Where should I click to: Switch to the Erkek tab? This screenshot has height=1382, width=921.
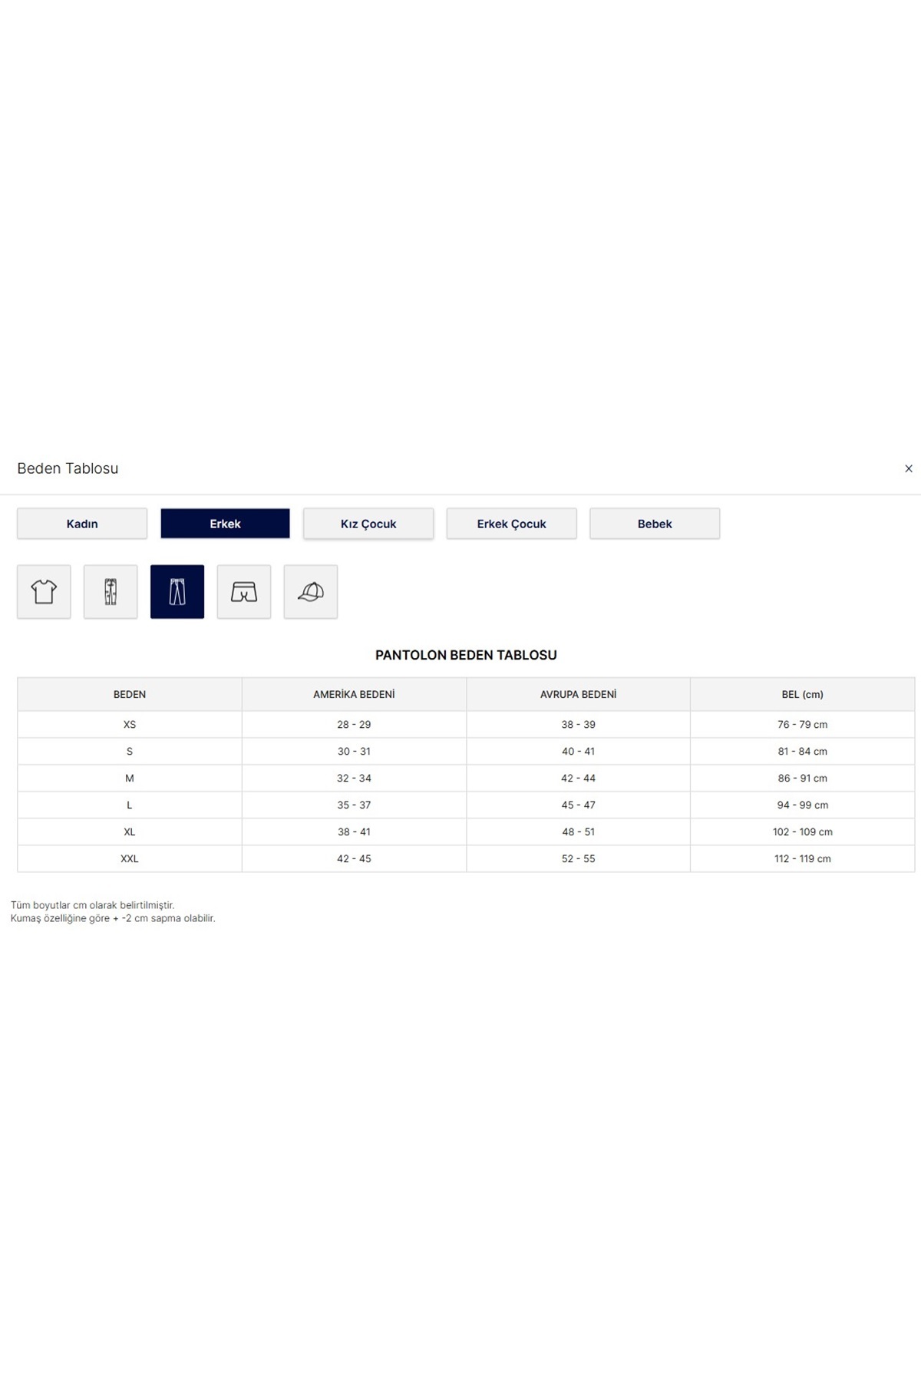click(x=225, y=524)
